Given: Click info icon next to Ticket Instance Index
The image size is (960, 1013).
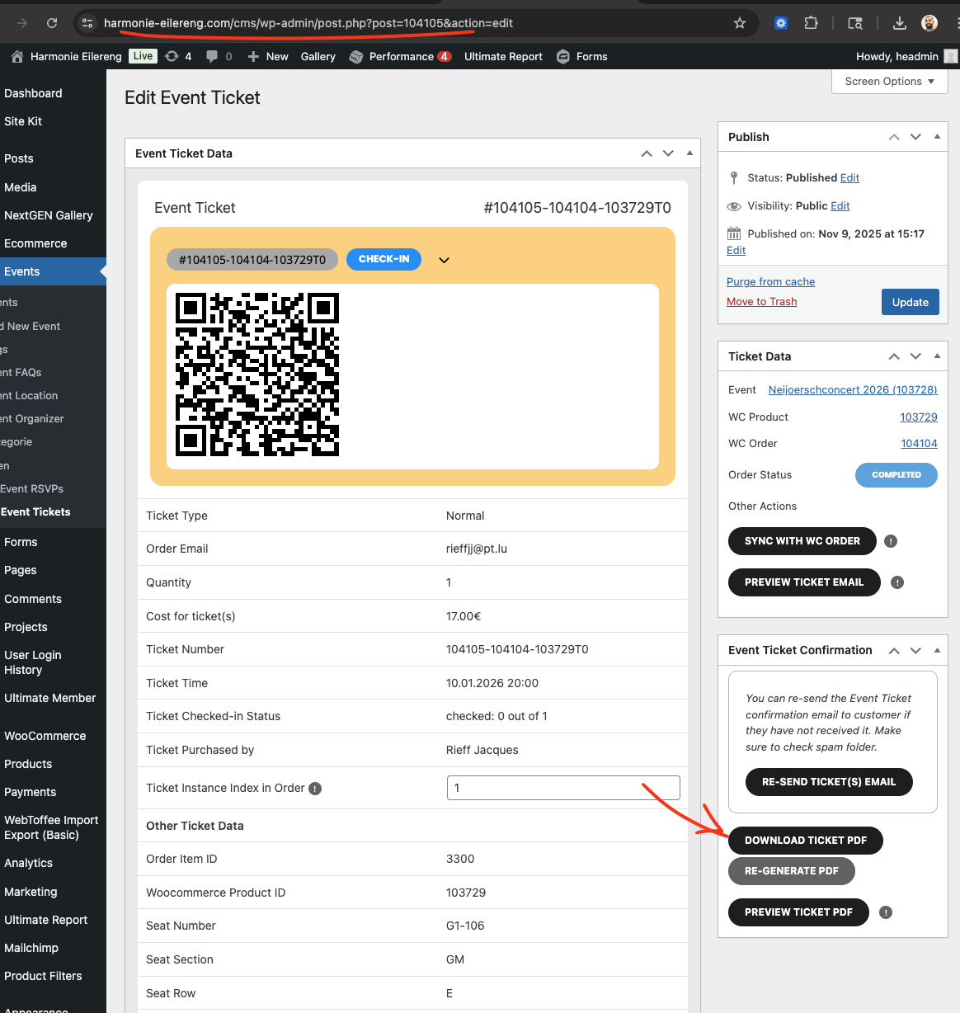Looking at the screenshot, I should click(x=315, y=789).
